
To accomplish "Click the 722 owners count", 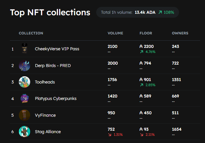I will (x=175, y=63).
